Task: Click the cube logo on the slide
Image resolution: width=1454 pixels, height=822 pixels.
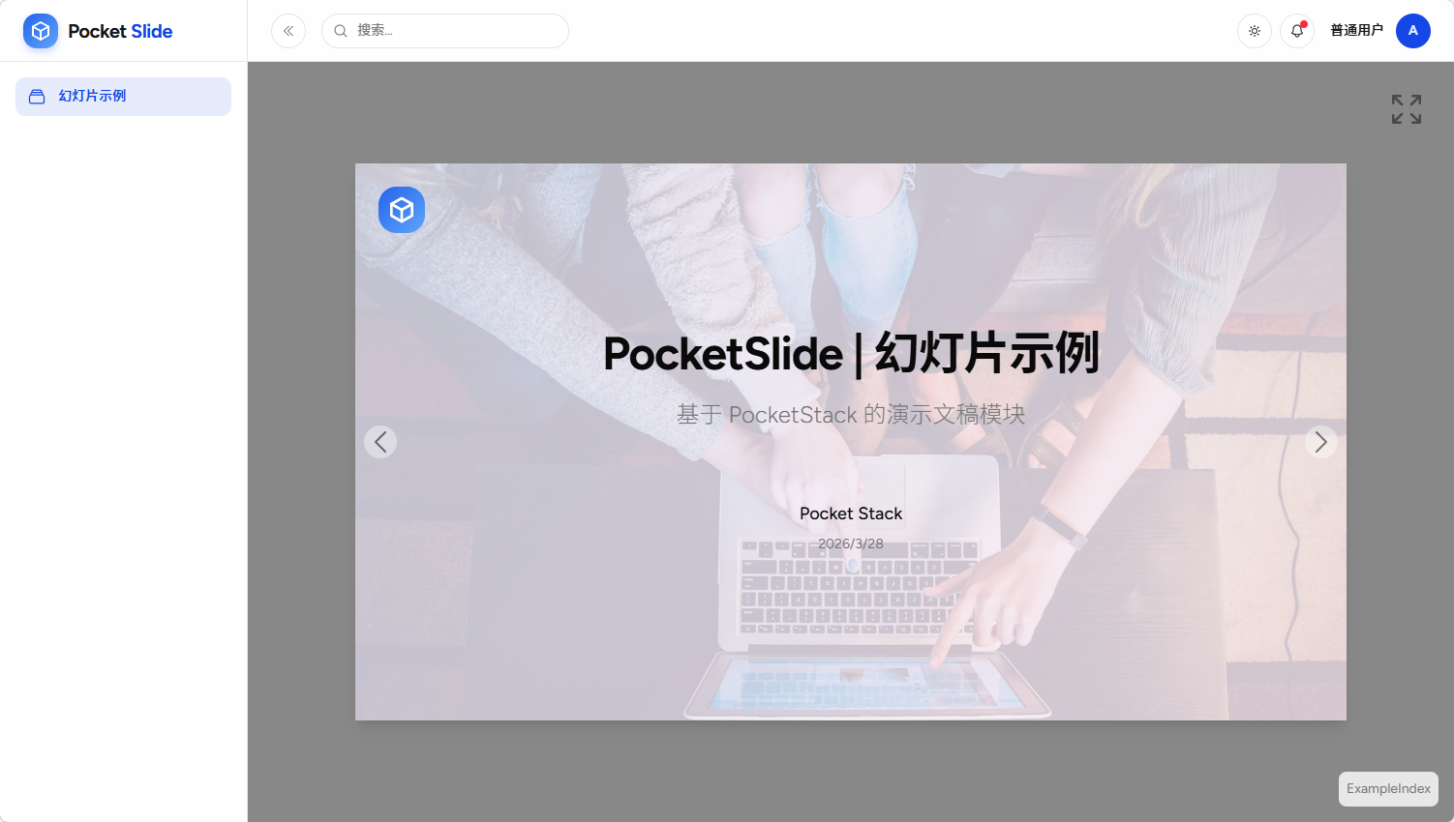Action: [x=402, y=209]
